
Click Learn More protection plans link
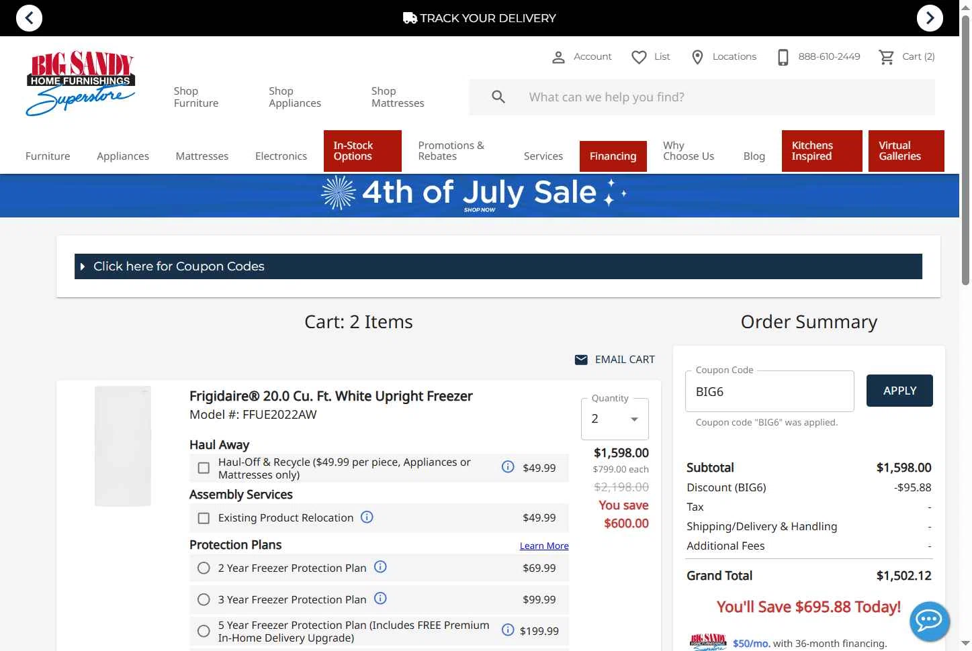(544, 546)
